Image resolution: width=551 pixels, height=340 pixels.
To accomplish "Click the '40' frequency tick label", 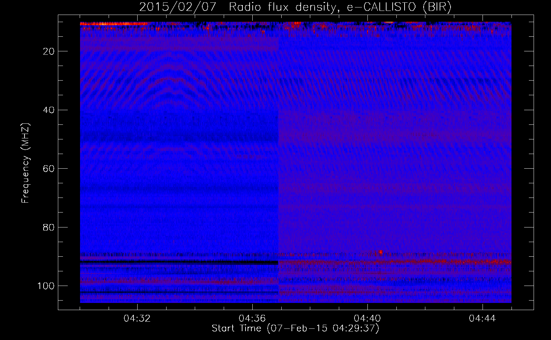I will (49, 110).
